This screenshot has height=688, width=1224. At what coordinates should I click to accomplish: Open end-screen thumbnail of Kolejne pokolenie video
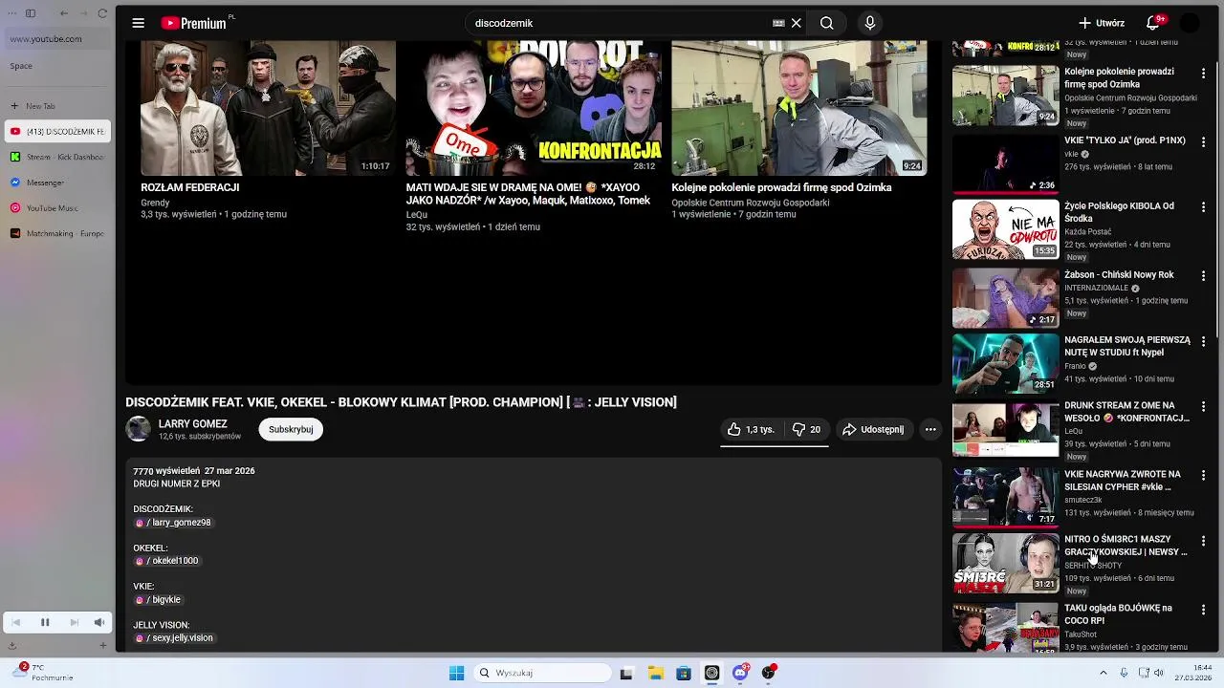tap(799, 108)
